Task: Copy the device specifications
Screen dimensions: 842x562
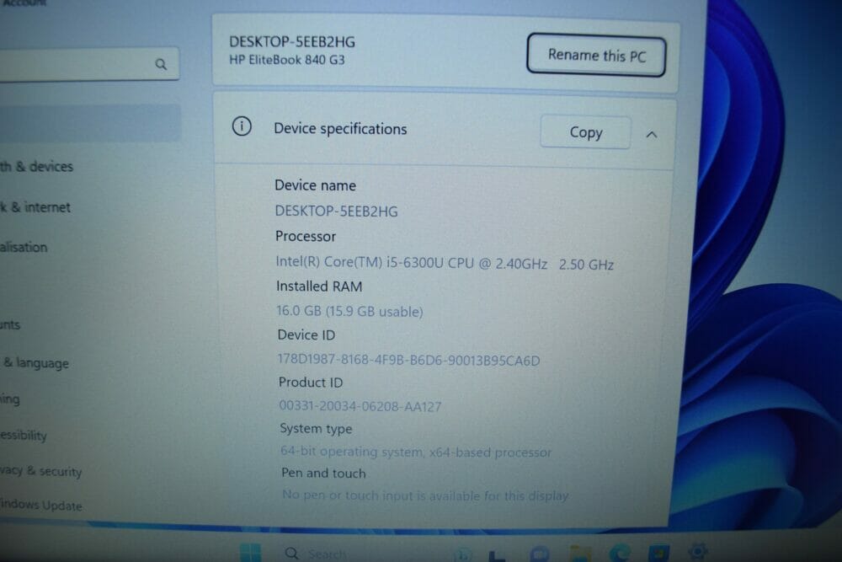Action: (x=585, y=132)
